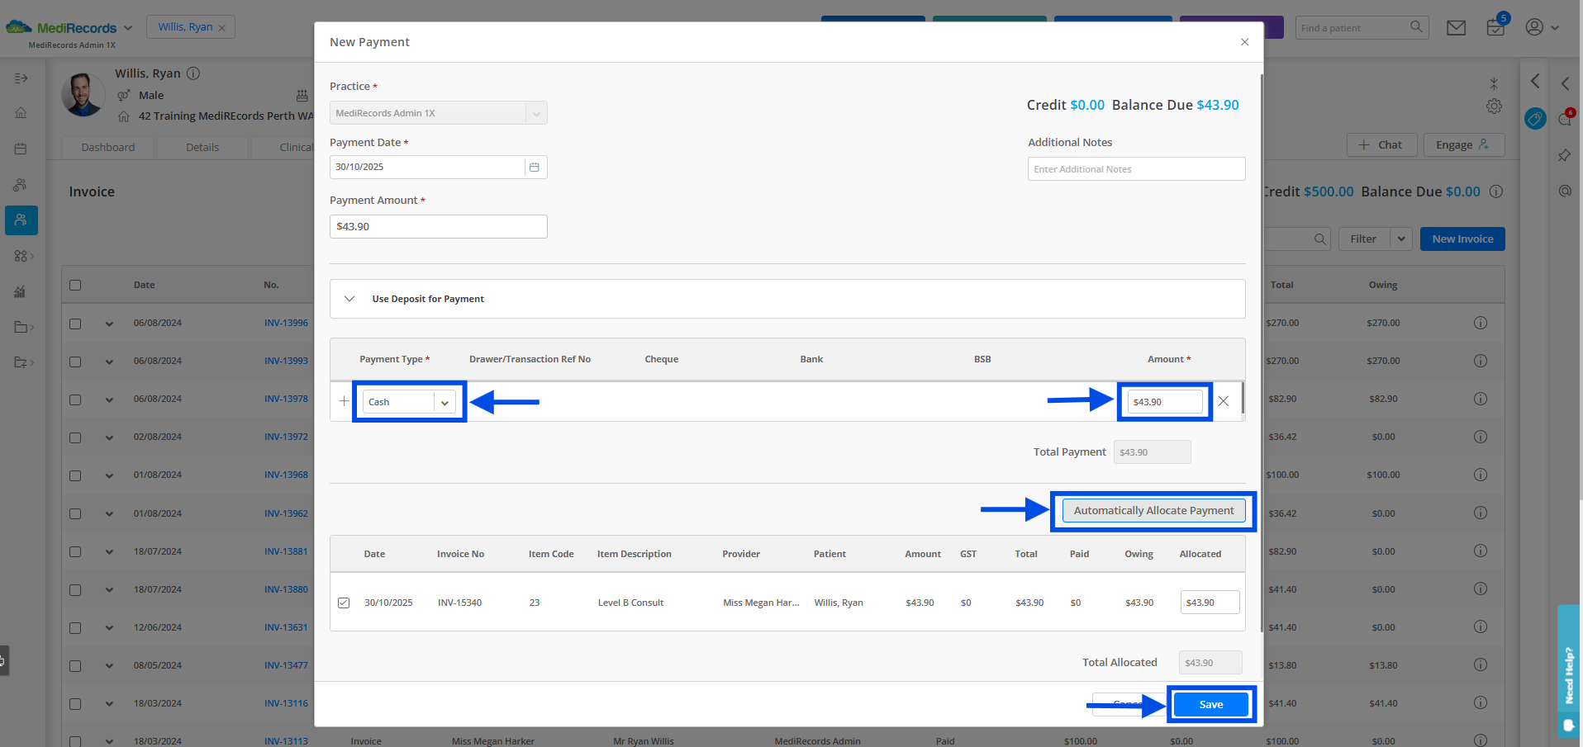Open the mail envelope icon in header

1456,28
